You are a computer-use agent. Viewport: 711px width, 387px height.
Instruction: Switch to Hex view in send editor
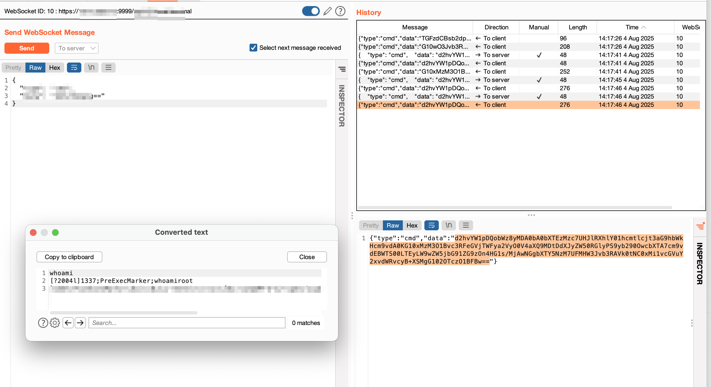click(x=55, y=68)
